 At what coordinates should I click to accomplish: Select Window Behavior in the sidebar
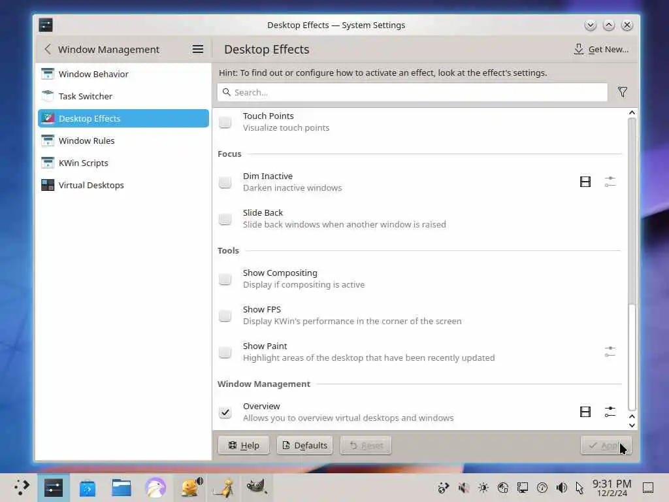click(x=123, y=74)
